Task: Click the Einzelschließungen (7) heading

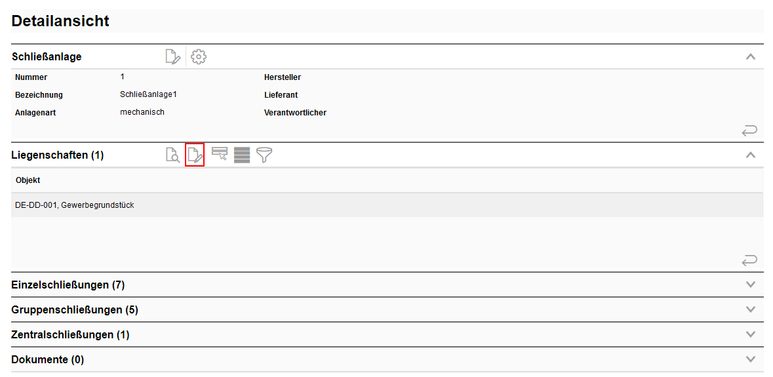Action: click(68, 285)
